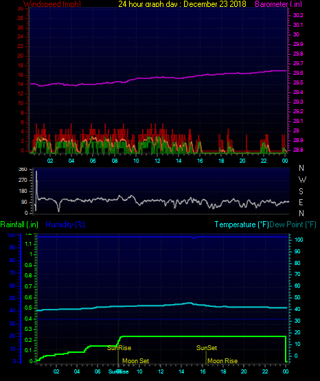Click the Windspeed (mph) axis label

[x=52, y=4]
